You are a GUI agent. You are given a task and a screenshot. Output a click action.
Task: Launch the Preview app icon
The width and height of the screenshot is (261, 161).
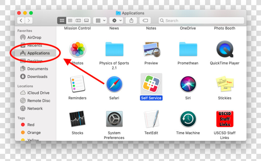pyautogui.click(x=151, y=49)
